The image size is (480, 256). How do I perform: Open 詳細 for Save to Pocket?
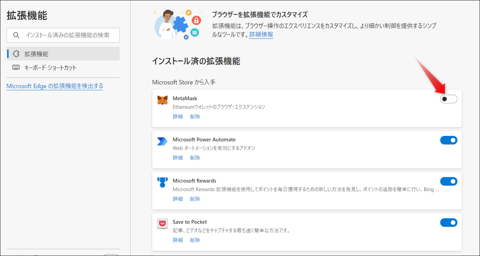click(178, 240)
